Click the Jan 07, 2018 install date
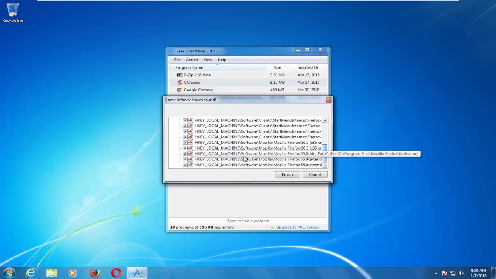 308,90
